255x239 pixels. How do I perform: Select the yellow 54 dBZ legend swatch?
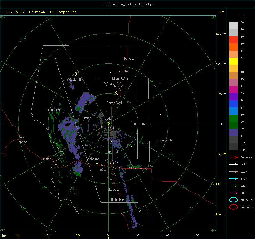[x=233, y=61]
